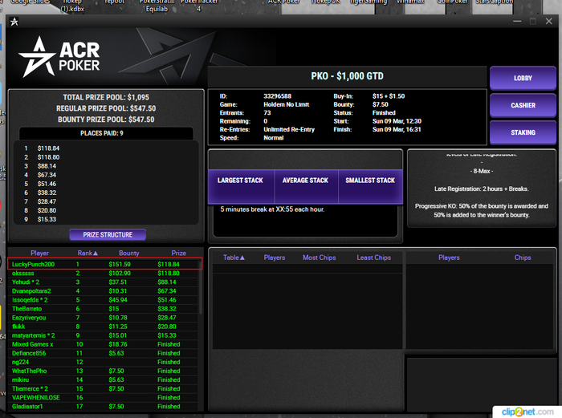Click first place prize $118.84 in payouts
Image resolution: width=562 pixels, height=418 pixels.
coord(48,148)
